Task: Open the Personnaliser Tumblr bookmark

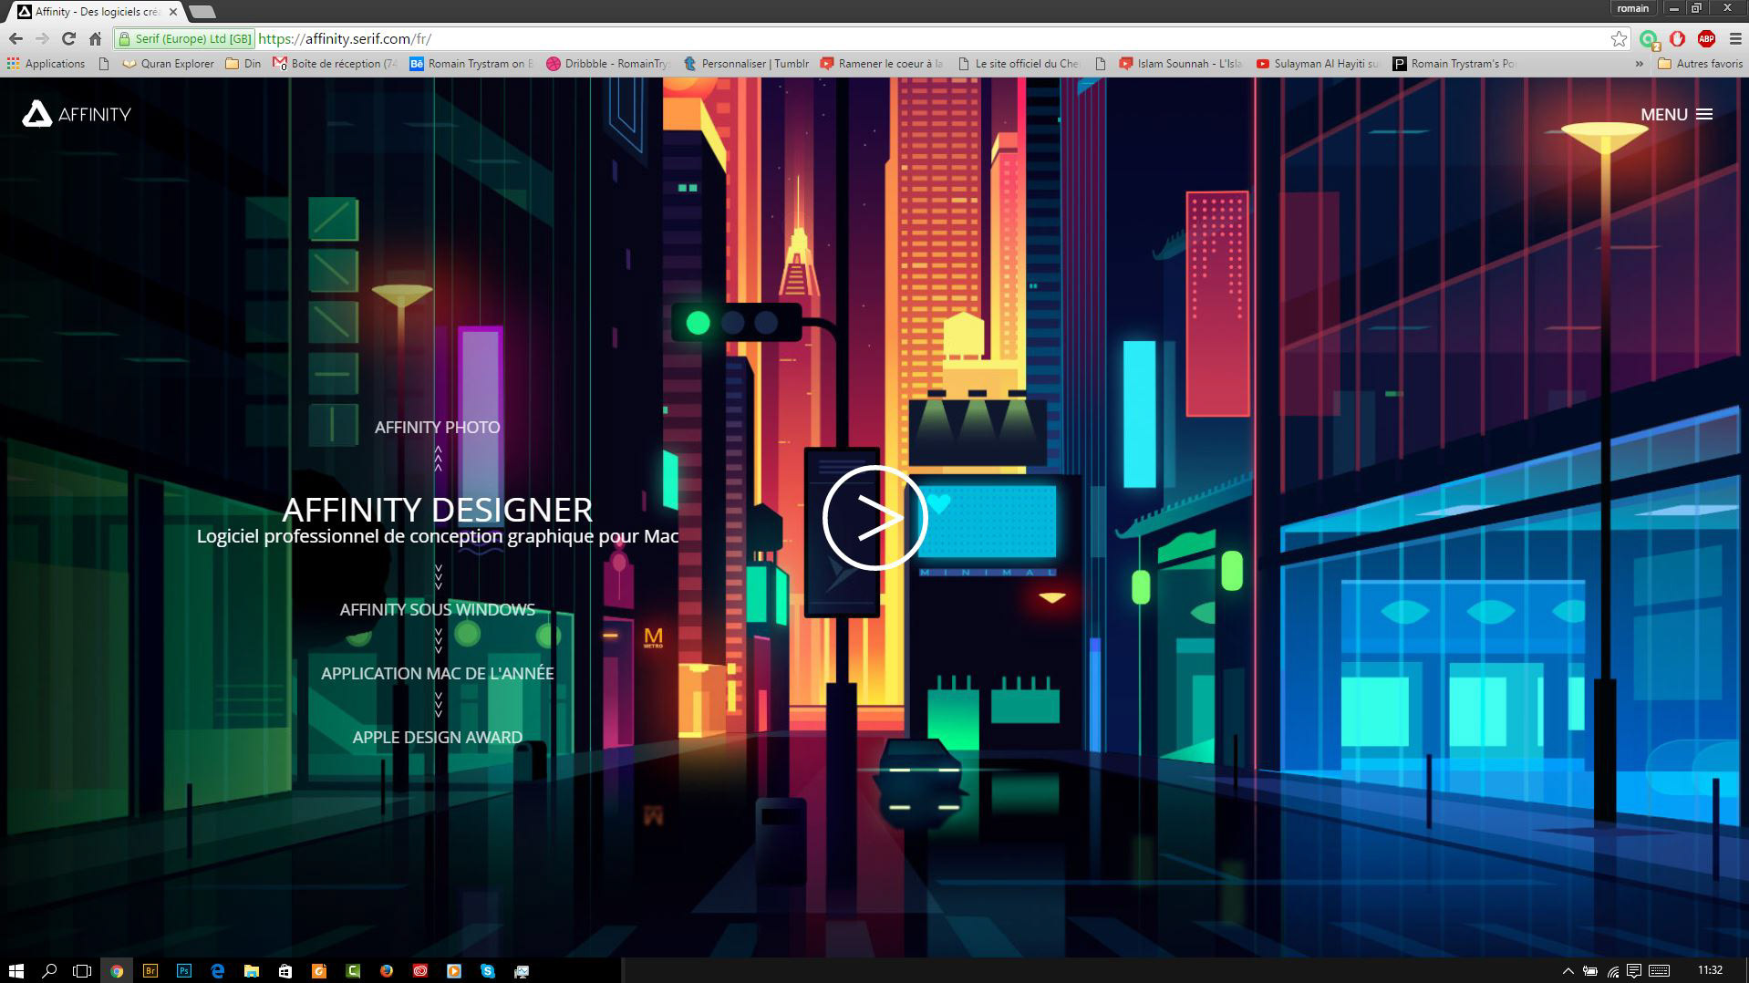Action: (x=746, y=64)
